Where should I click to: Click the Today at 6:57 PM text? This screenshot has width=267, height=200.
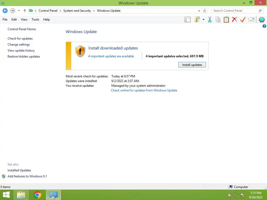pos(123,76)
